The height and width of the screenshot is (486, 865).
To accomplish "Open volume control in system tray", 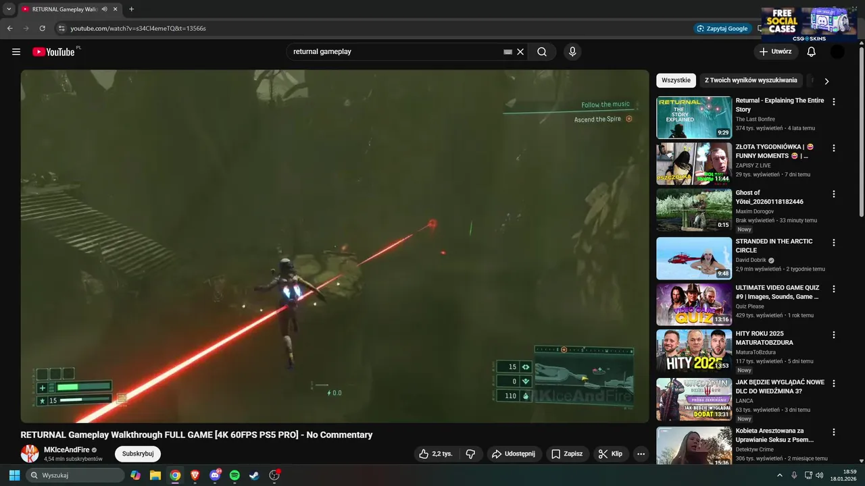I will point(819,475).
